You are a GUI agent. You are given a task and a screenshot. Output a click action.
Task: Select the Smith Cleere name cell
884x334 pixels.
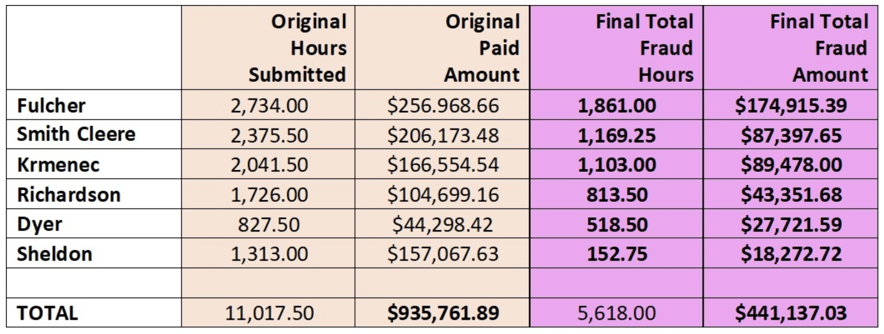pos(94,134)
